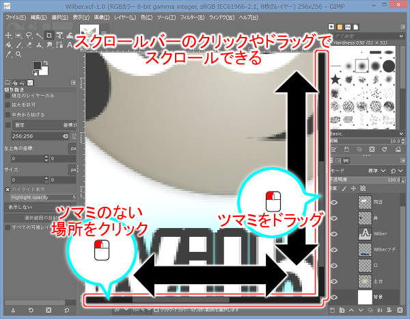The height and width of the screenshot is (319, 410).
Task: Open the フィルター(R) menu
Action: click(x=192, y=18)
